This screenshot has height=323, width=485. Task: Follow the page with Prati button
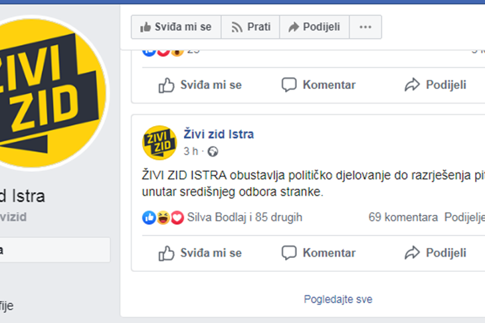pos(250,27)
